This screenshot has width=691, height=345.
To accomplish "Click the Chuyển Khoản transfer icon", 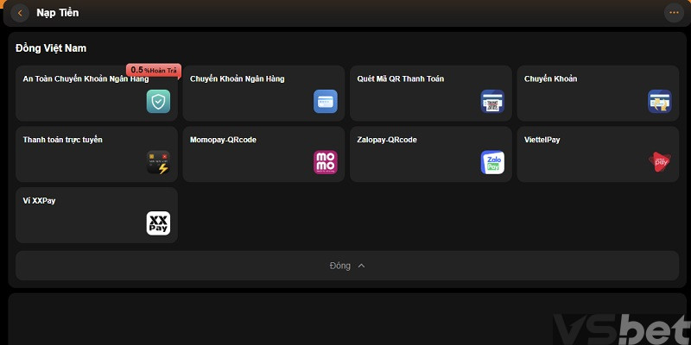I will click(659, 102).
